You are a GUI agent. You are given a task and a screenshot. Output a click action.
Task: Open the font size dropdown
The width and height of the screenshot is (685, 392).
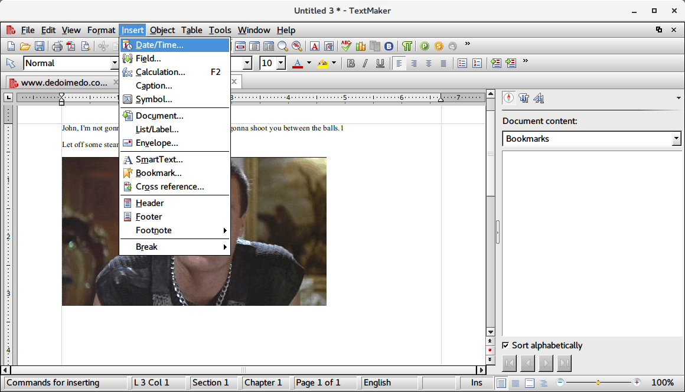pyautogui.click(x=281, y=63)
